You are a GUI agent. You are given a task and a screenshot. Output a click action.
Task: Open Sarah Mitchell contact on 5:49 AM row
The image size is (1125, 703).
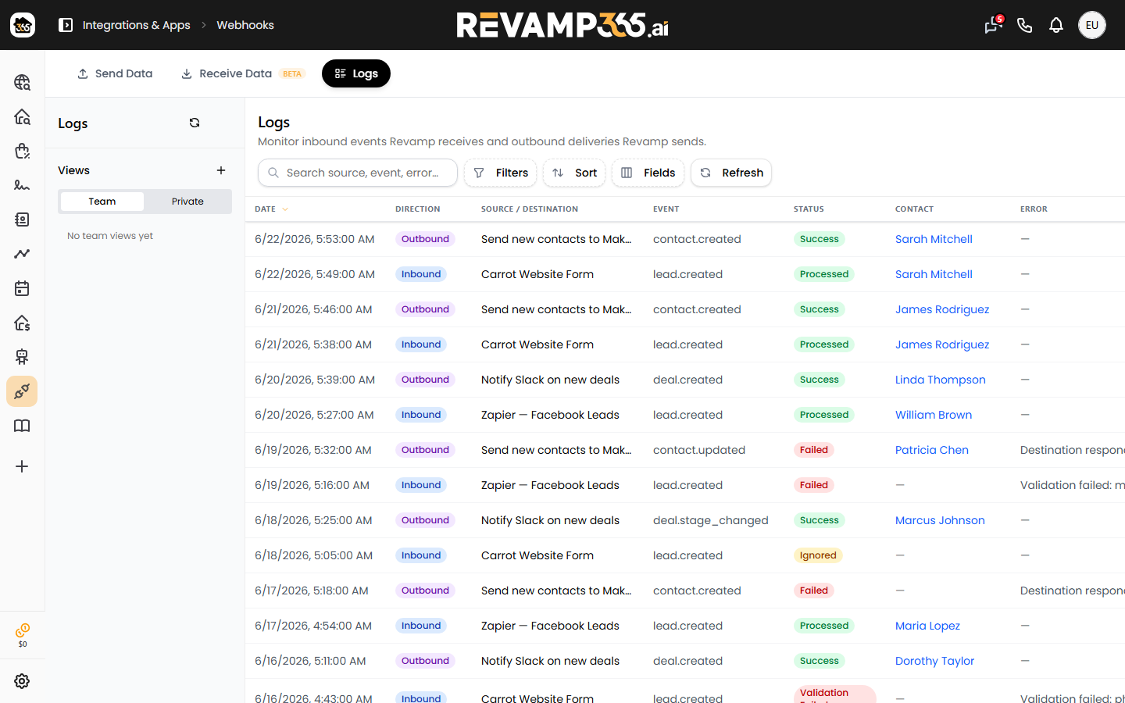click(x=934, y=274)
